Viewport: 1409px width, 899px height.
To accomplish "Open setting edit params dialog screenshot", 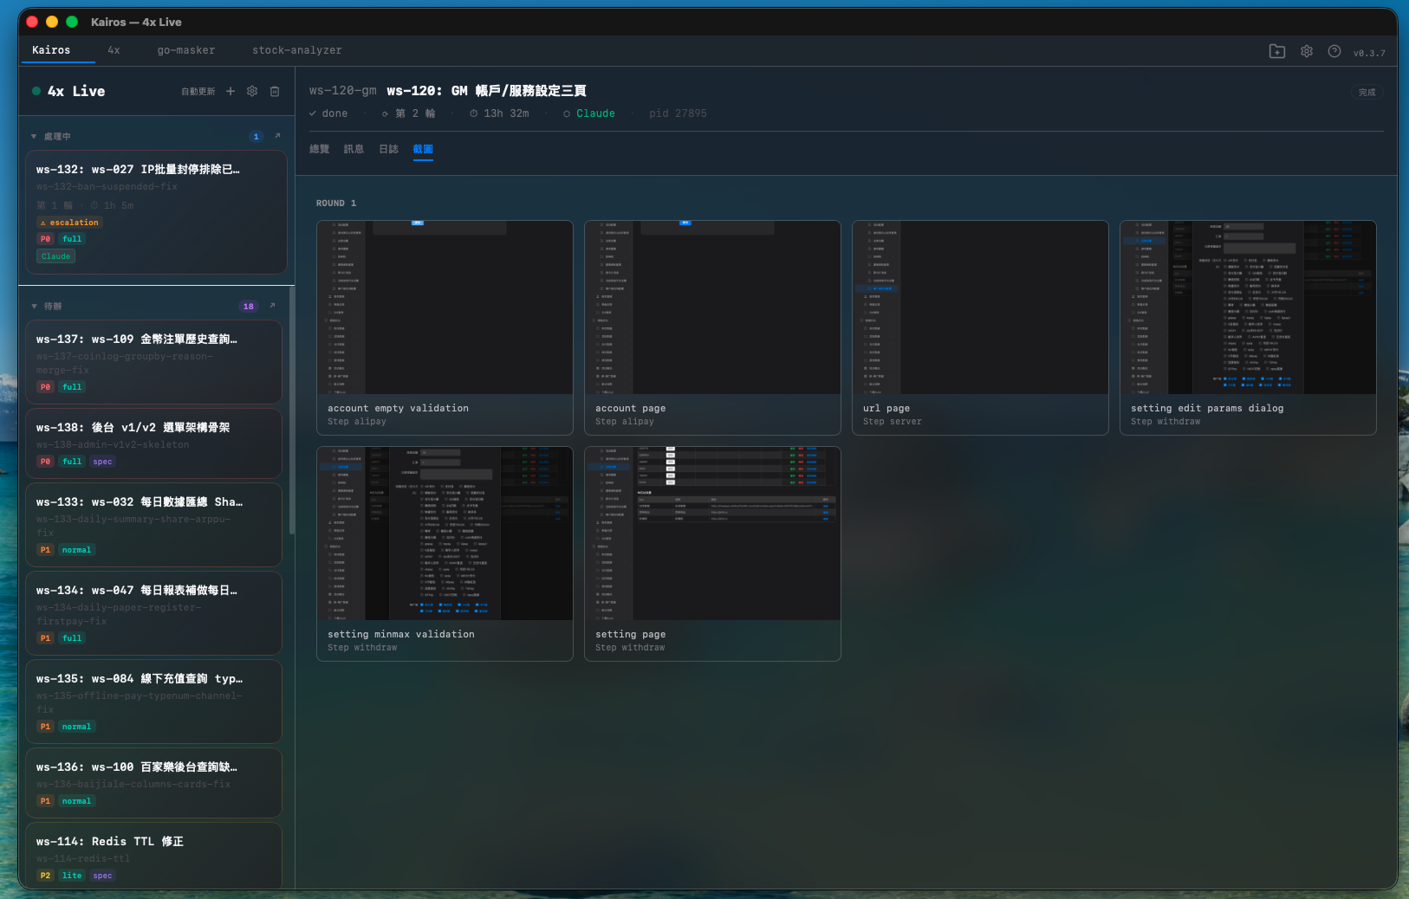I will [1248, 327].
